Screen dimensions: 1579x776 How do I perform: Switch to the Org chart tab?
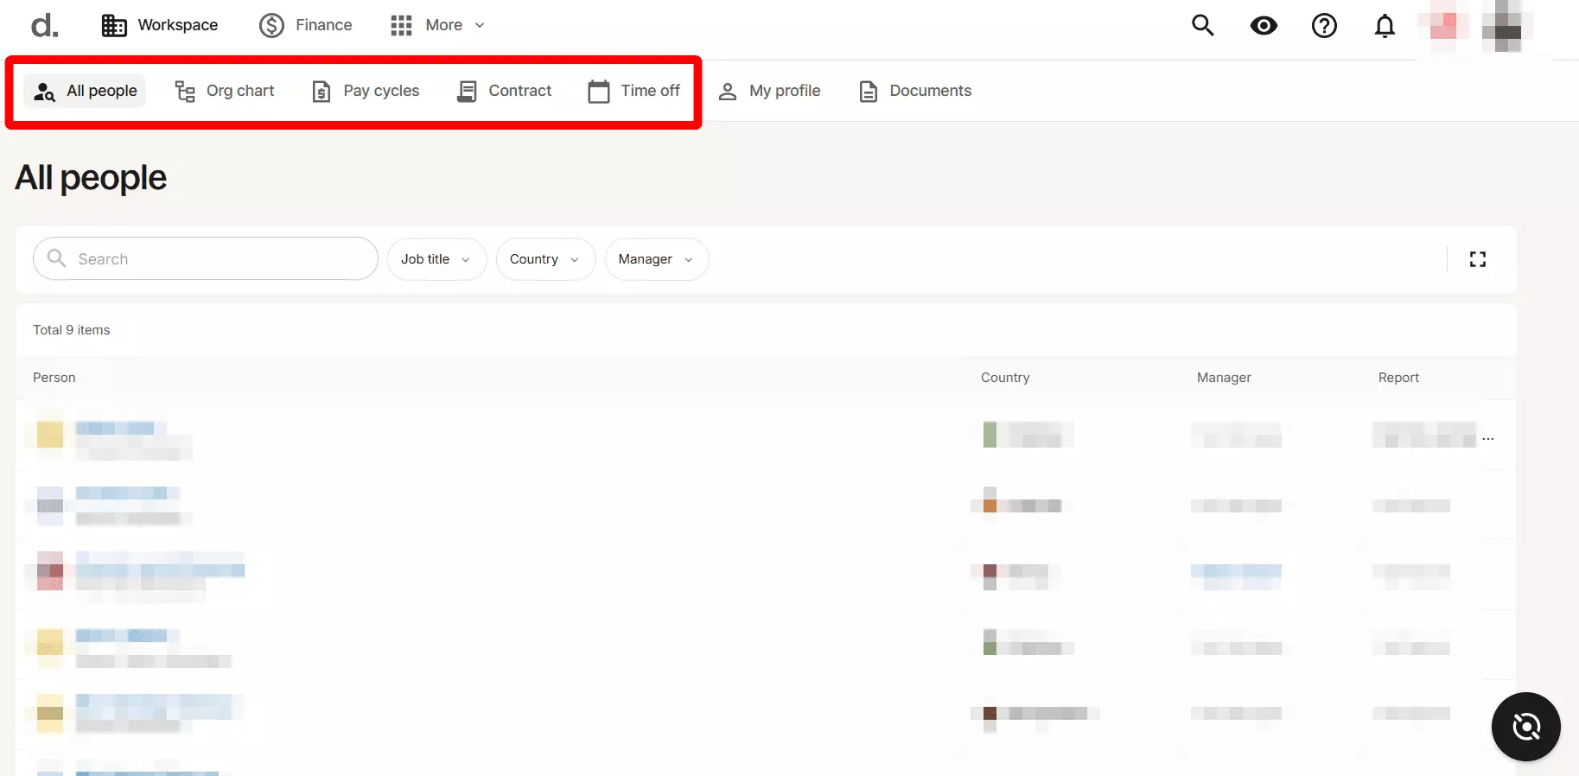point(225,91)
